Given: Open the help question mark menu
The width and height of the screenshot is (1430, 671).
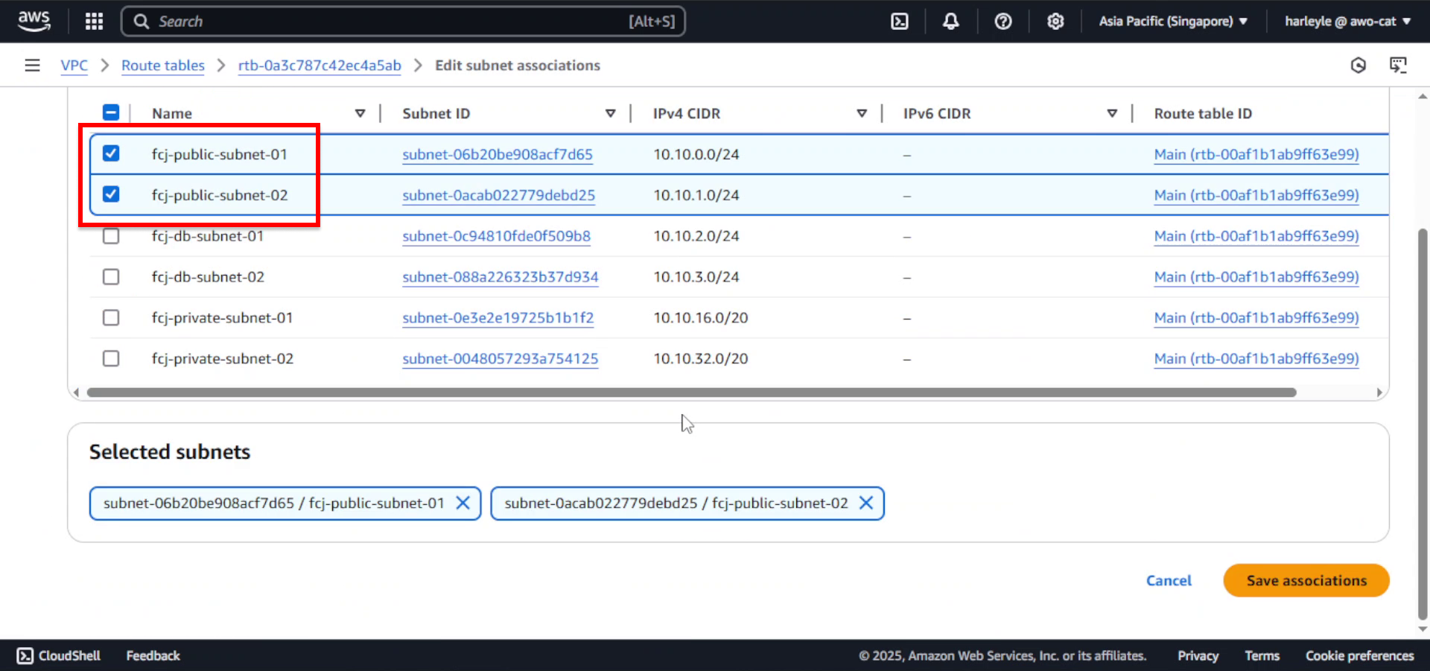Looking at the screenshot, I should pyautogui.click(x=1003, y=22).
